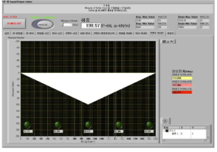This screenshot has height=152, width=217.
Task: Click the yellow first-stage strength limit value
Action: point(182,78)
